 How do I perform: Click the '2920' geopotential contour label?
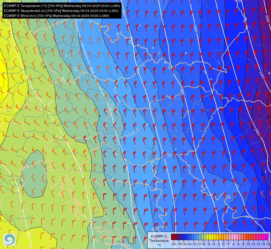point(262,75)
